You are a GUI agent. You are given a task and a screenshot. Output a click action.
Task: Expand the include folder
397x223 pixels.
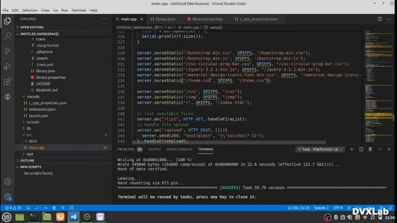pos(33,122)
